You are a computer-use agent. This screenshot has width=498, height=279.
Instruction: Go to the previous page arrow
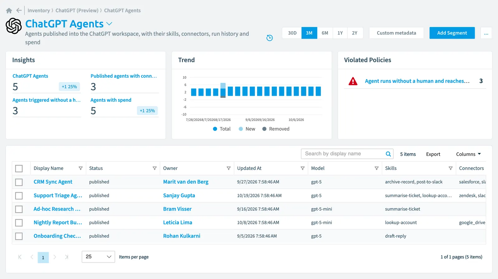point(32,257)
